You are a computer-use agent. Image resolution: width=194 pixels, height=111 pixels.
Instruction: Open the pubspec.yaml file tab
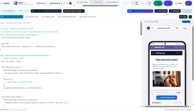point(48,17)
